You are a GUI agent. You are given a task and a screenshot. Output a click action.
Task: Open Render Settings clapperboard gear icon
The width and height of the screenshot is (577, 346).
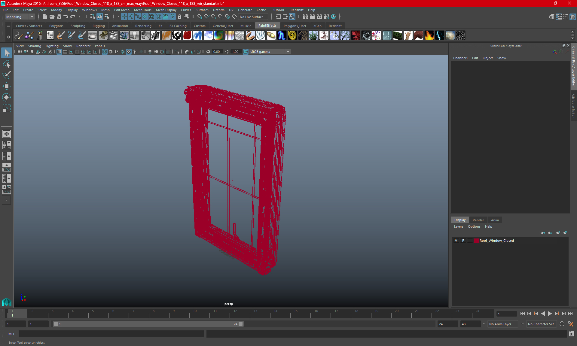point(326,17)
